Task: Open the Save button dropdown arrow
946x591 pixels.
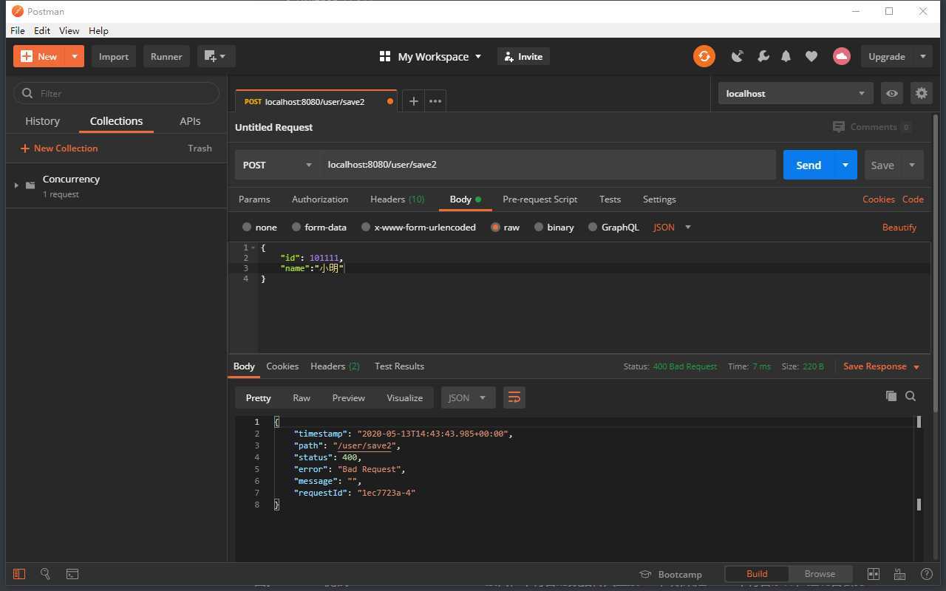Action: (x=912, y=165)
